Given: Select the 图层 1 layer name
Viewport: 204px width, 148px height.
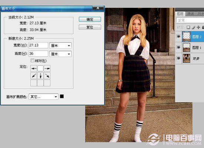Looking at the screenshot, I should point(197,48).
